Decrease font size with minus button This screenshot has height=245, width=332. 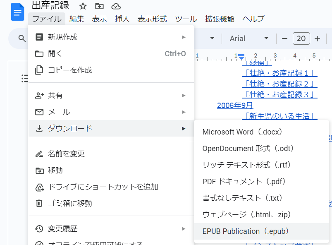pos(285,38)
